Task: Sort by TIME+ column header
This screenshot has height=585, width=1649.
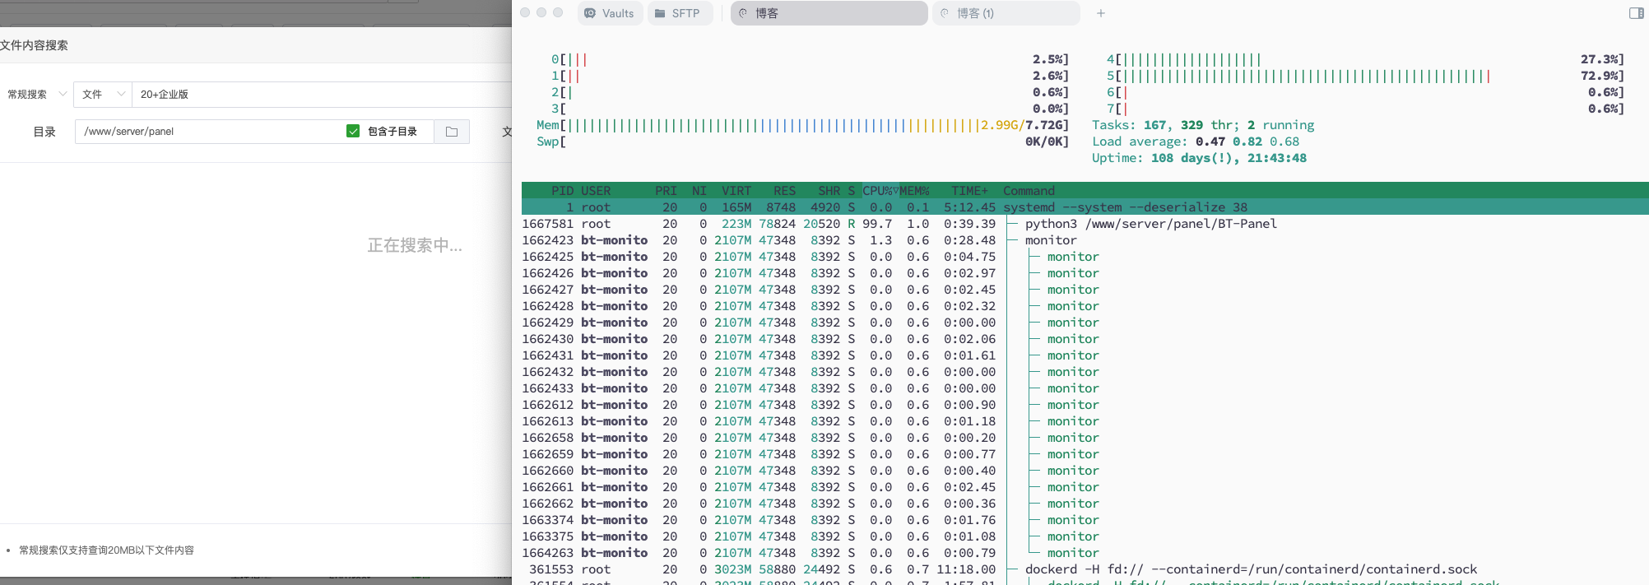Action: pyautogui.click(x=969, y=191)
